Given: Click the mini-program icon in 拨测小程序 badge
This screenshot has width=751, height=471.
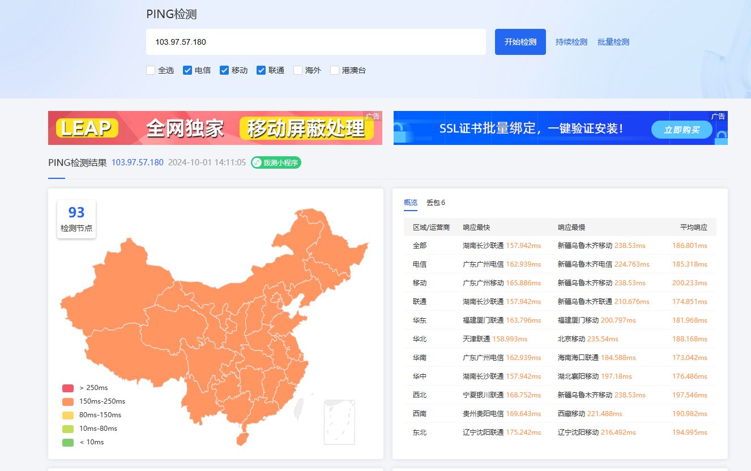Looking at the screenshot, I should 257,162.
